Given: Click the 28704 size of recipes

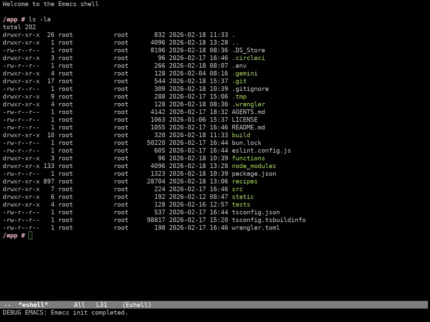Looking at the screenshot, I should click(156, 181).
